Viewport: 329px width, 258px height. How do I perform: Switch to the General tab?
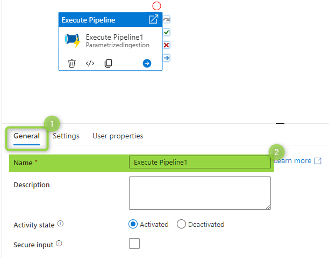coord(27,136)
